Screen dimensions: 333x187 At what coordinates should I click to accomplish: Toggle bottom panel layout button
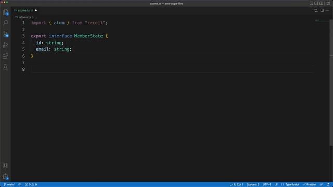tap(316, 4)
